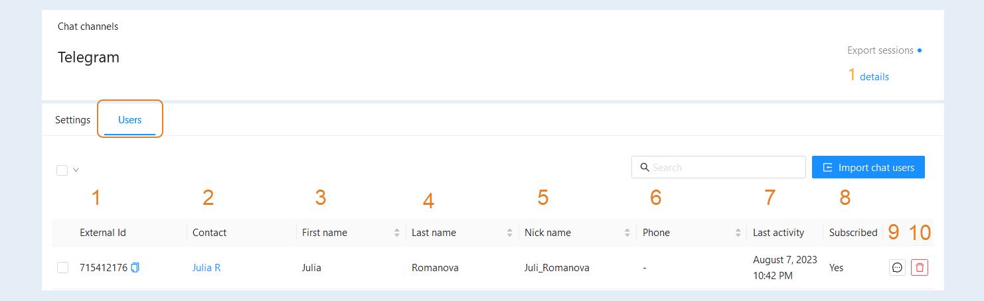
Task: Click the Last activity column header
Action: point(778,233)
